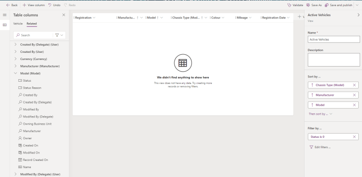Screen dimensions: 362x177
Task: Edit the view Name field
Action: [334, 40]
